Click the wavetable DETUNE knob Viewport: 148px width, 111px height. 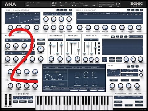coord(54,19)
